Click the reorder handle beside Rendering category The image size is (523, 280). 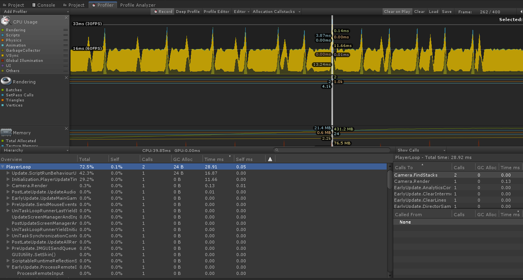(66, 30)
